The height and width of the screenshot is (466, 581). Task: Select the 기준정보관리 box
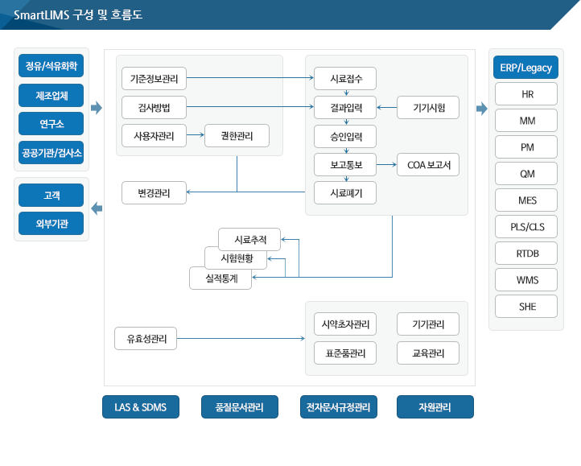point(154,79)
